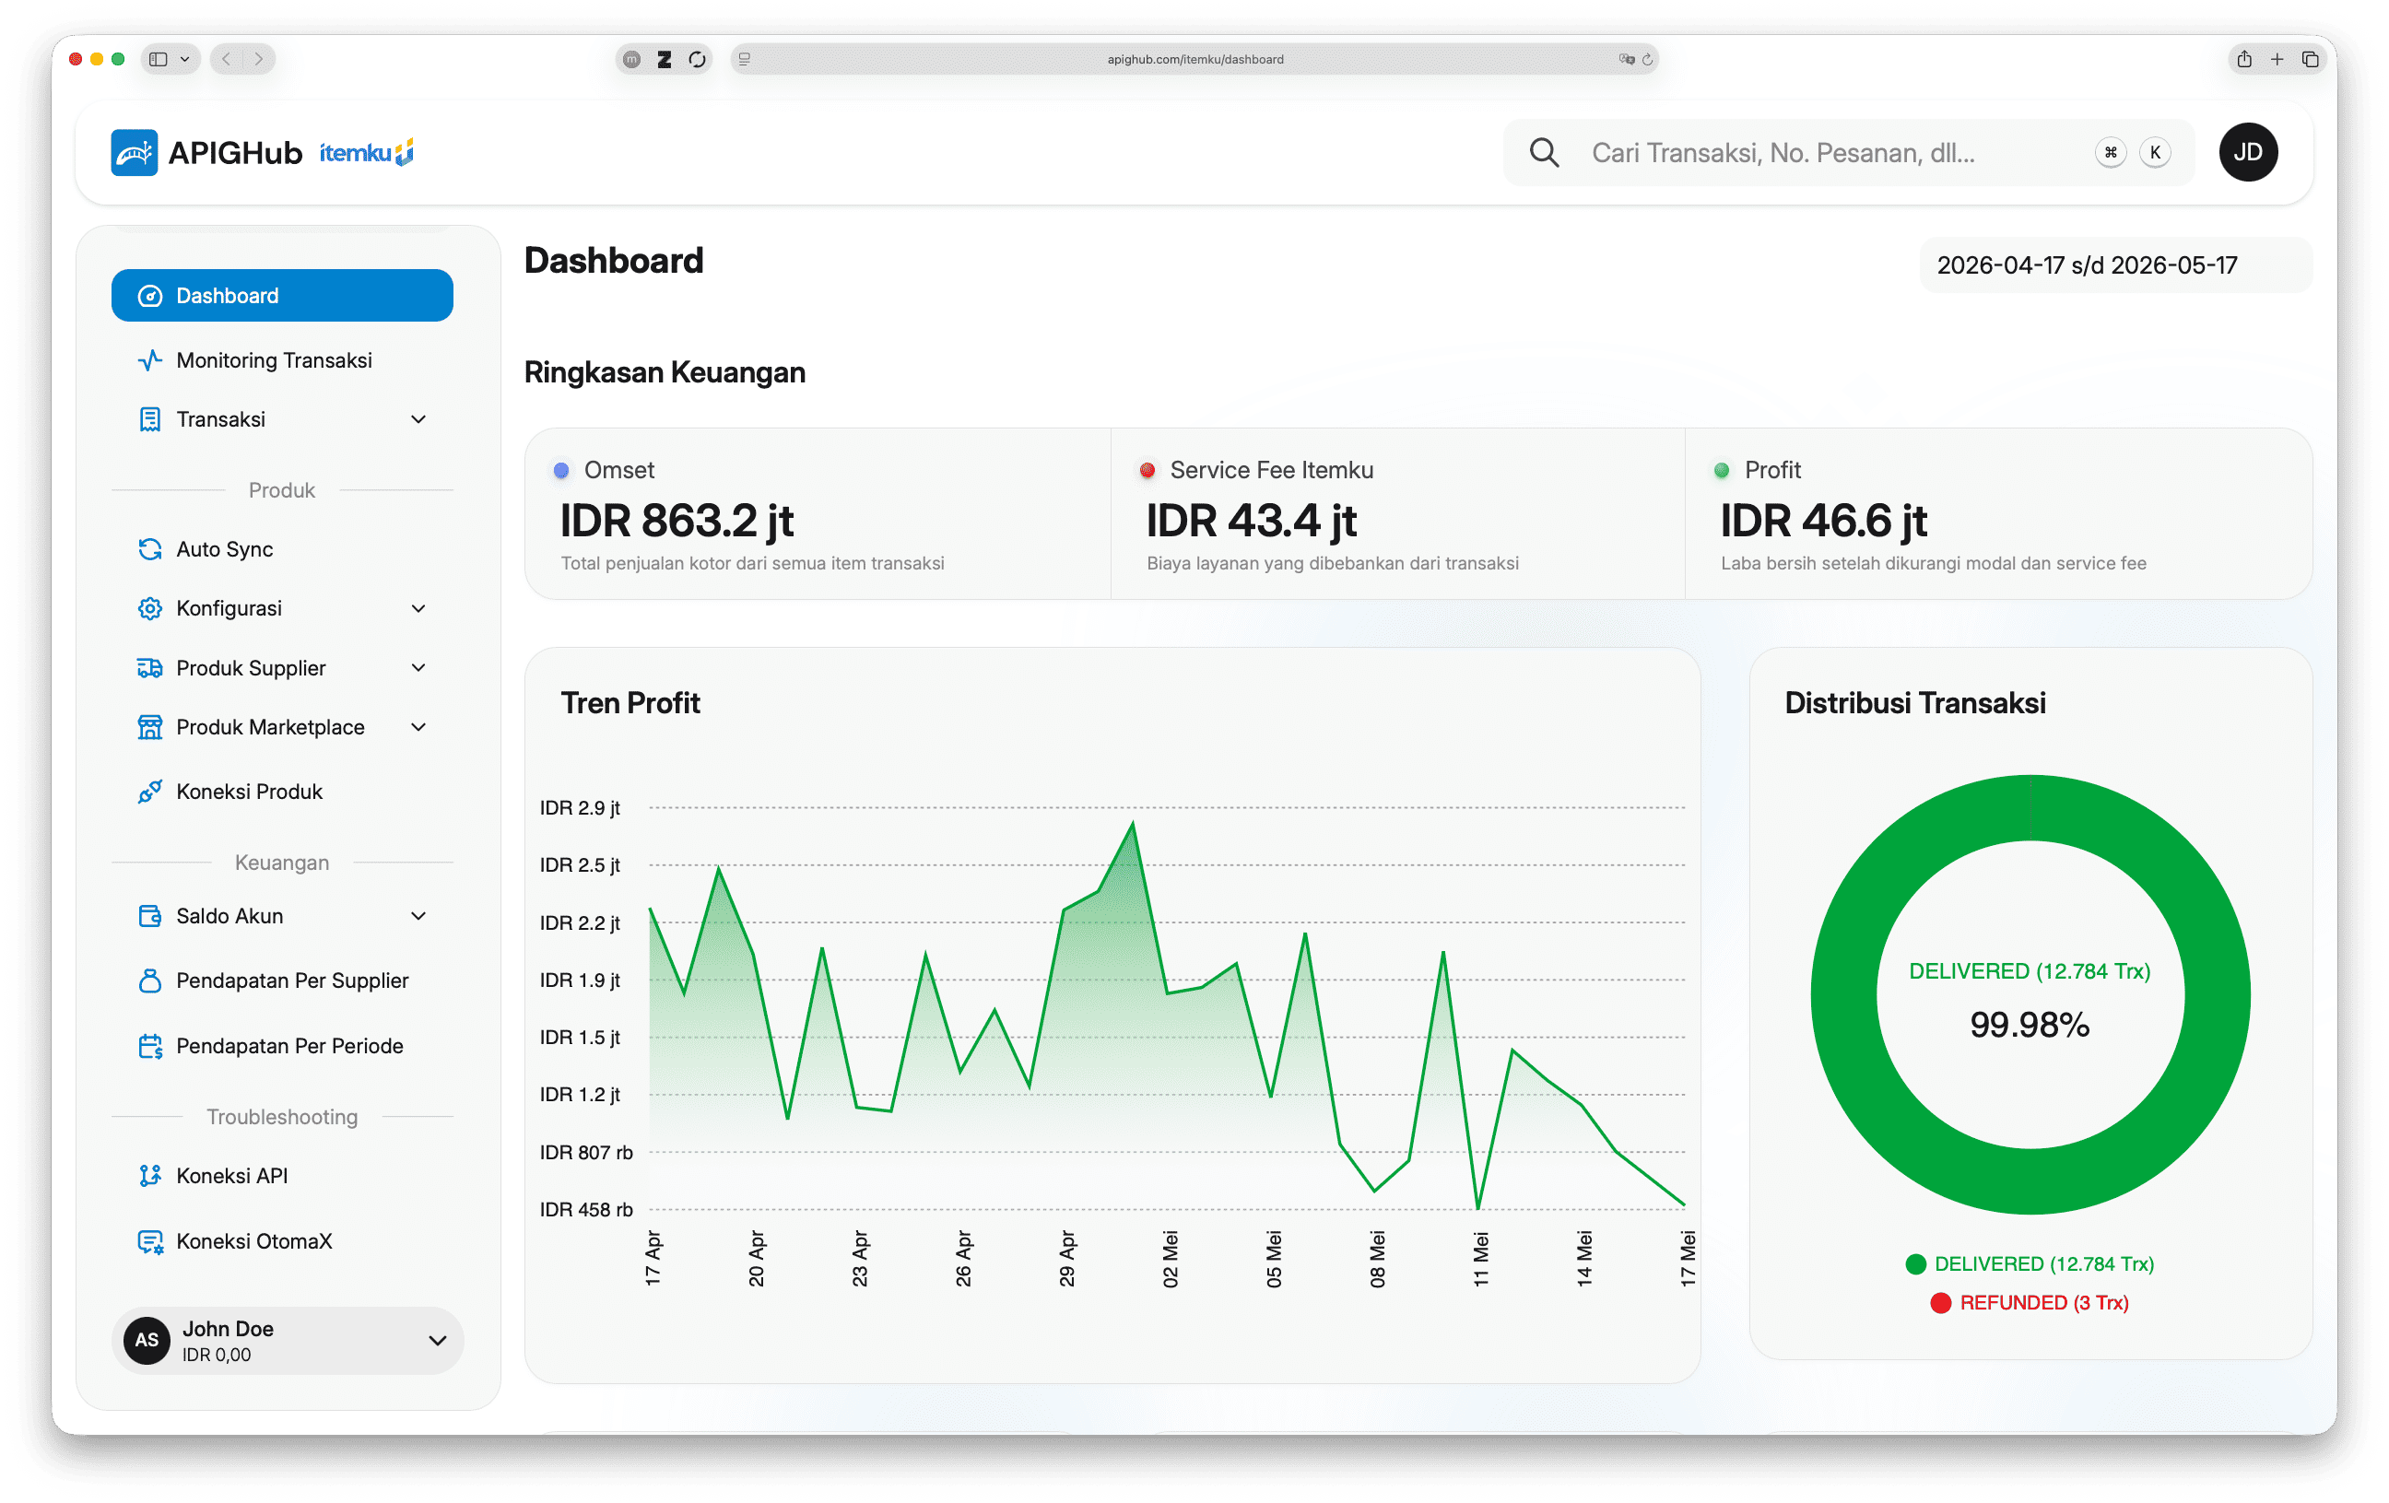Open Koneksi Produk menu item

[282, 792]
